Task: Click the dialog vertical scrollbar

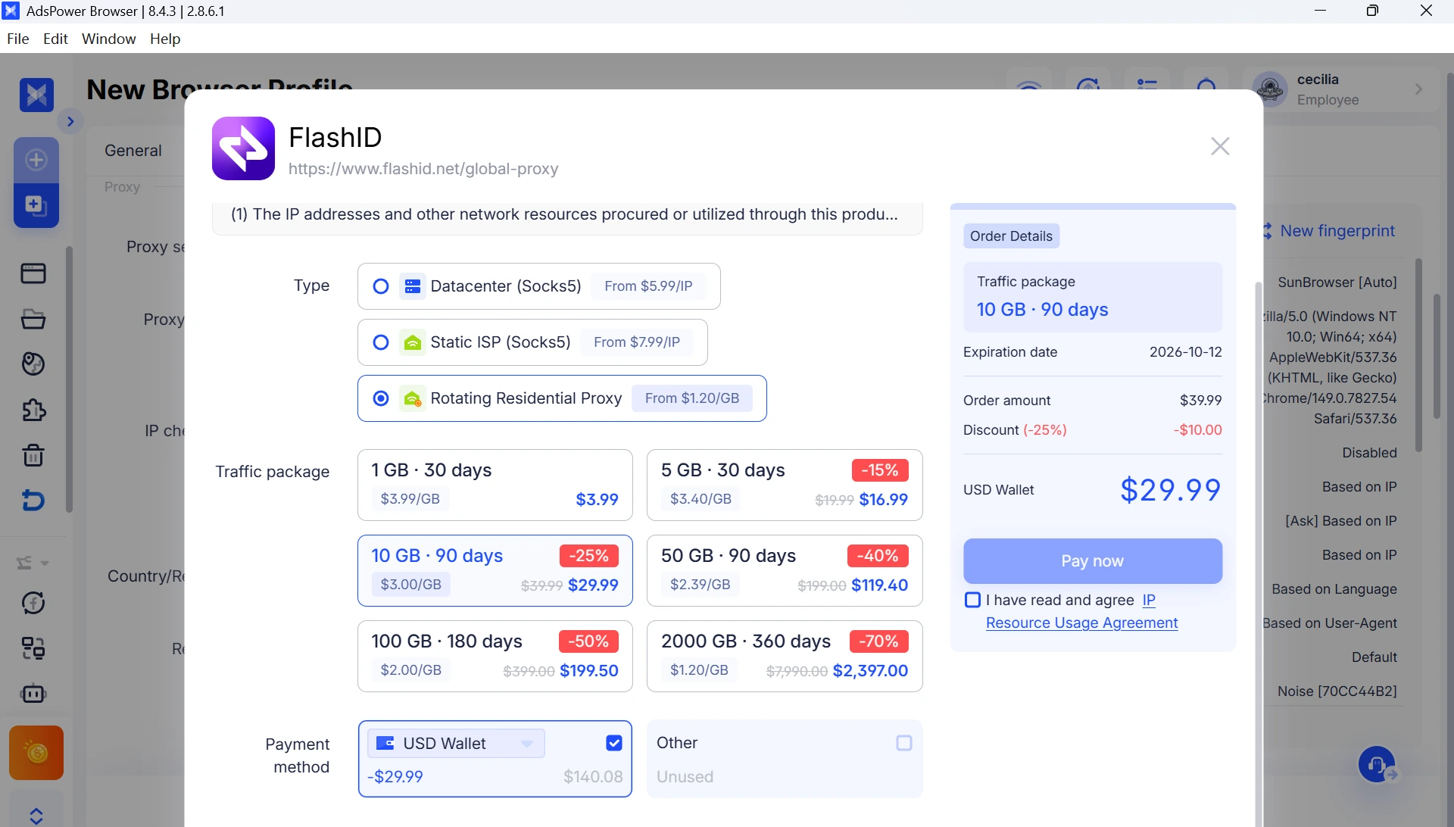Action: [x=1258, y=554]
